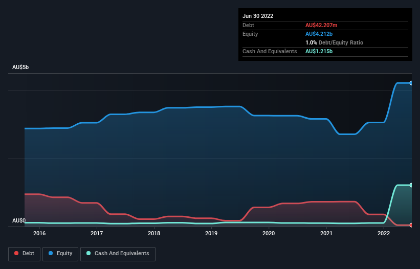Click the 2019 x-axis label
The image size is (420, 269).
[211, 233]
